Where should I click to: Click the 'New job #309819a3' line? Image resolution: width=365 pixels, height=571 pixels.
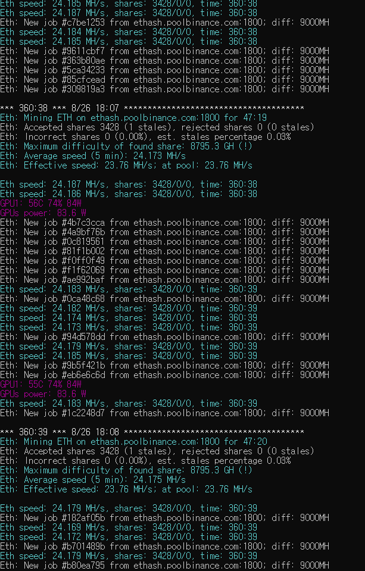coord(165,89)
